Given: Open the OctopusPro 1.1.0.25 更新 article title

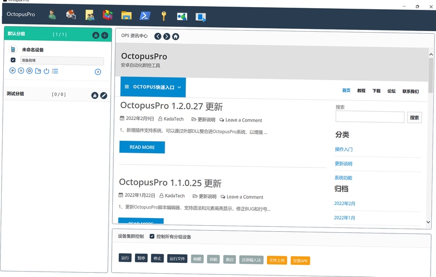Looking at the screenshot, I should (x=170, y=183).
